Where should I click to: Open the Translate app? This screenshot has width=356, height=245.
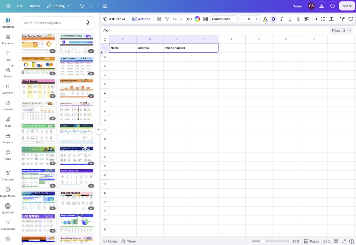[x=8, y=176]
